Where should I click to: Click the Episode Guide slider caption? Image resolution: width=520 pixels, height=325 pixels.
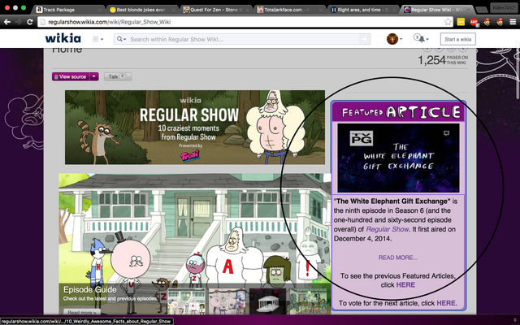pyautogui.click(x=90, y=289)
